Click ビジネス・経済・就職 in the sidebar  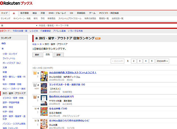click(x=13, y=98)
